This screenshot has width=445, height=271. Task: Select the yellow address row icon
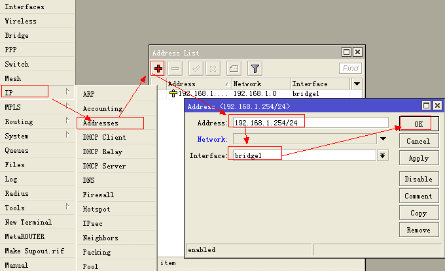coord(173,93)
